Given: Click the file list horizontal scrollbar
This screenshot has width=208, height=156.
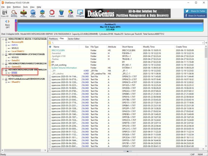Looking at the screenshot, I should (x=125, y=149).
